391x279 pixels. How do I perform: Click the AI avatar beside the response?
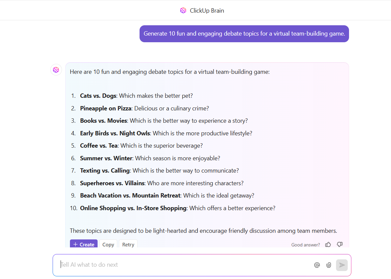pos(56,70)
